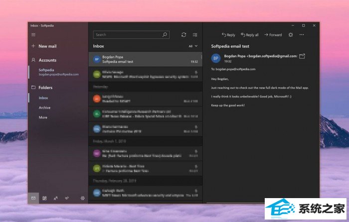Click the blue BP avatar in message list
Screen dimensions: 349x222
[x=97, y=59]
